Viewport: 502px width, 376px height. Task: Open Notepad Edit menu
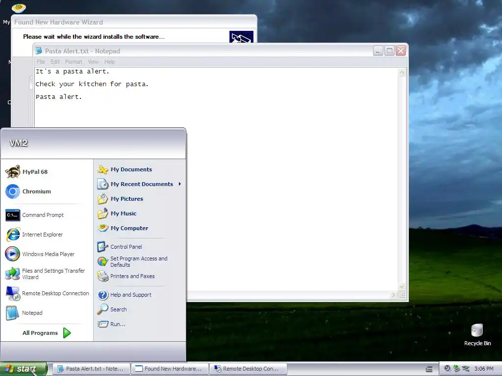click(55, 62)
